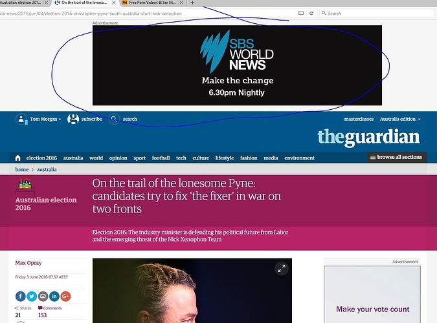Open author Max Opray's page
437x323 pixels.
coord(28,263)
